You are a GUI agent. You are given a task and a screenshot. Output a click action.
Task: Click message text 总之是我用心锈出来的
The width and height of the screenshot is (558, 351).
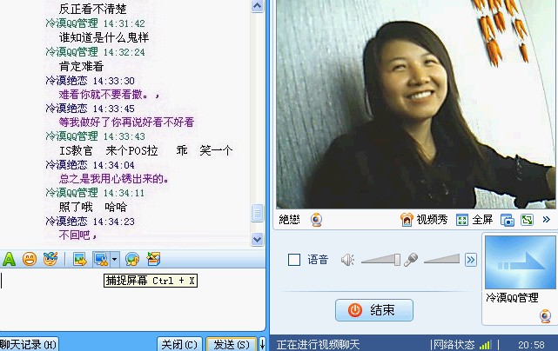113,179
